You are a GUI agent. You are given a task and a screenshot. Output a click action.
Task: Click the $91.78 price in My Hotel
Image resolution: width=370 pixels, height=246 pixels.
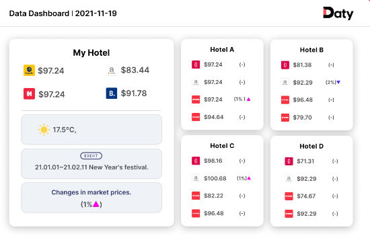[x=134, y=93]
